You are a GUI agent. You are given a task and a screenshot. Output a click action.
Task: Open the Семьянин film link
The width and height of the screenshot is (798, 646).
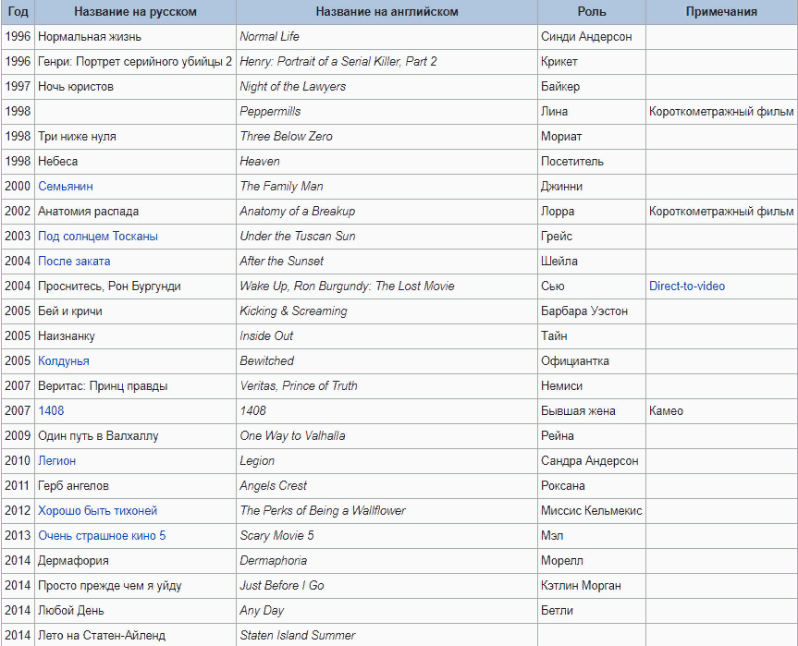click(66, 186)
